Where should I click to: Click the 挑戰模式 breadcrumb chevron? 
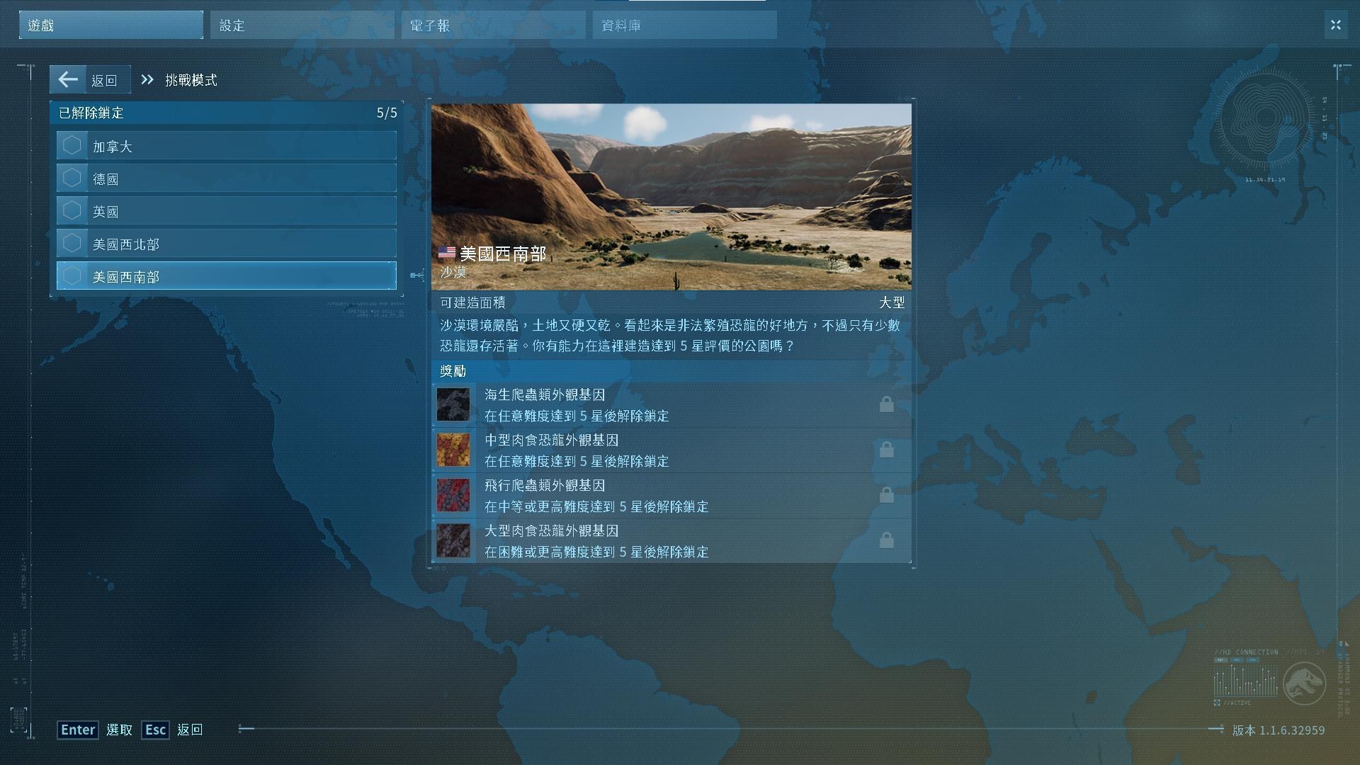[147, 80]
